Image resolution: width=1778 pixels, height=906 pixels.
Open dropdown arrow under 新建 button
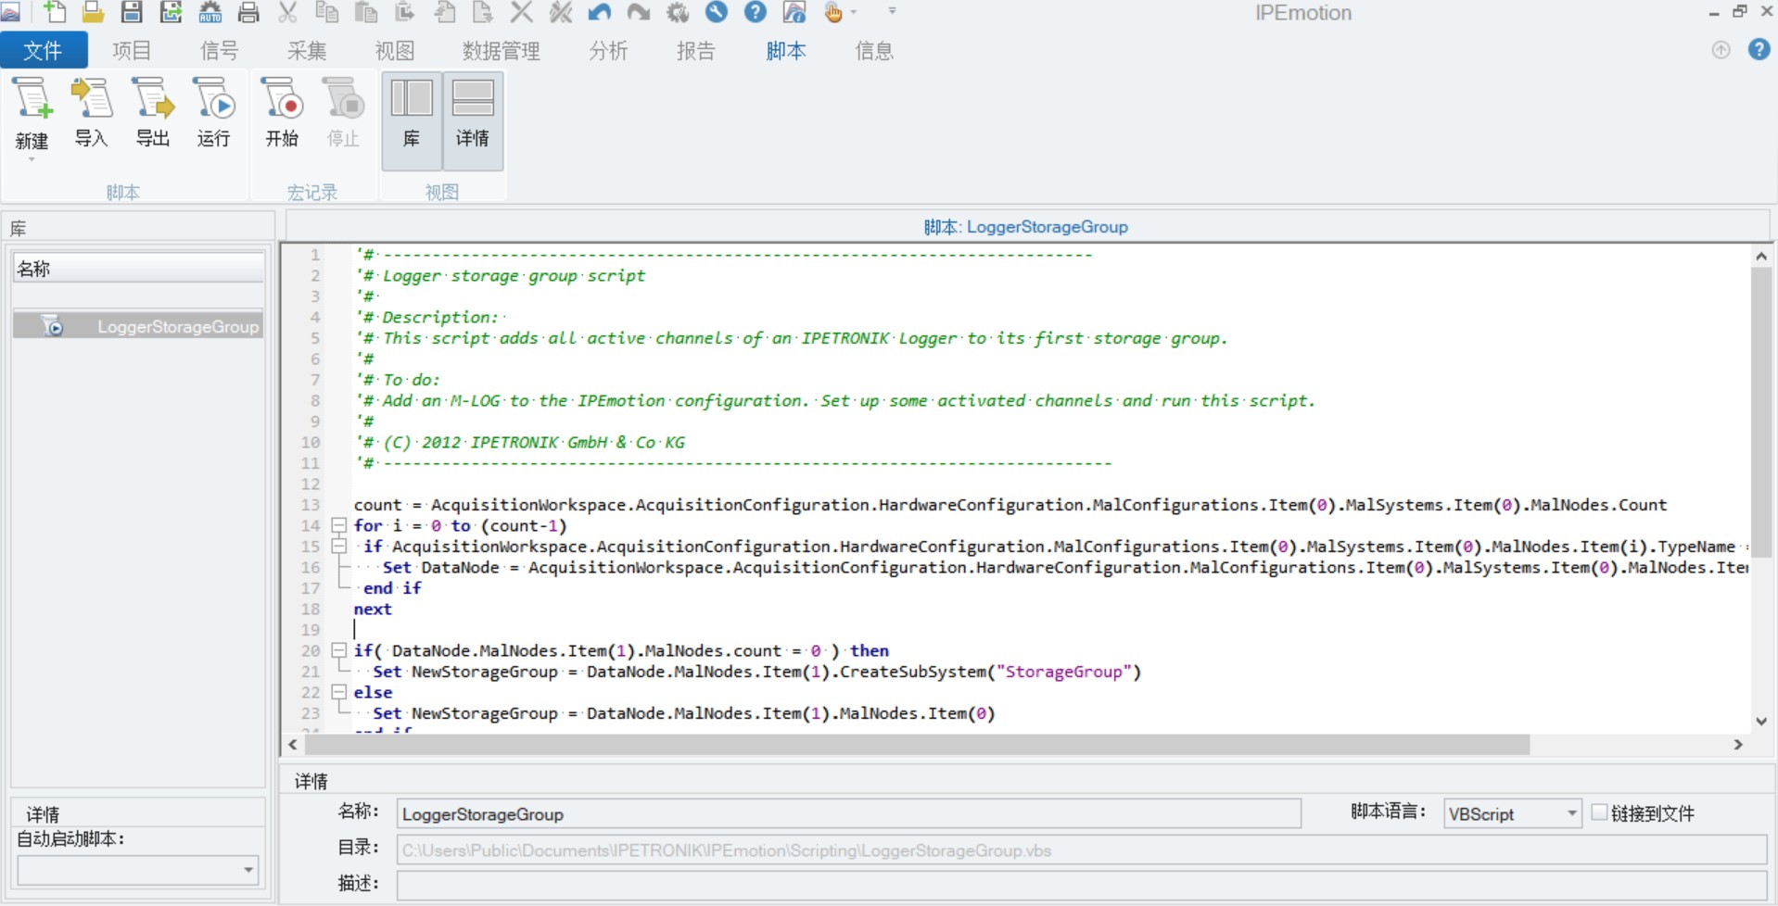point(32,159)
